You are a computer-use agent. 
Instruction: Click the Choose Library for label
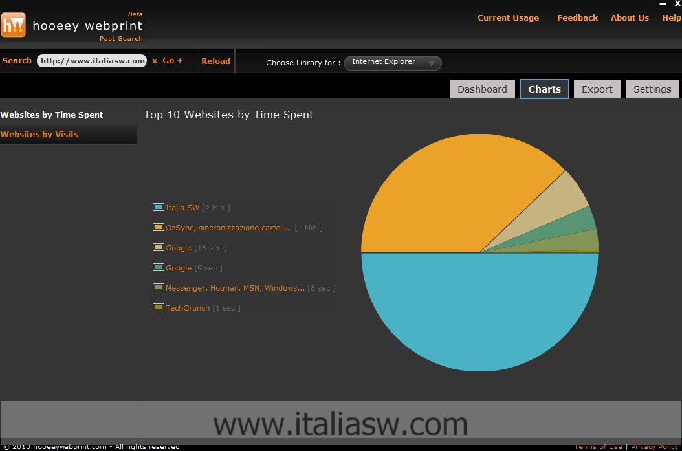pos(303,63)
